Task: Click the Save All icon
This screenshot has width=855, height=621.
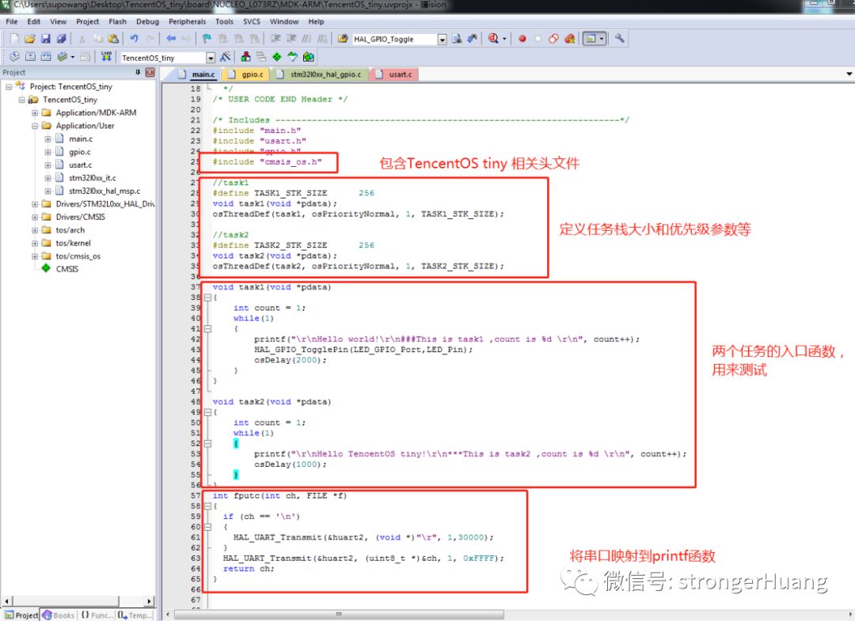Action: tap(62, 39)
